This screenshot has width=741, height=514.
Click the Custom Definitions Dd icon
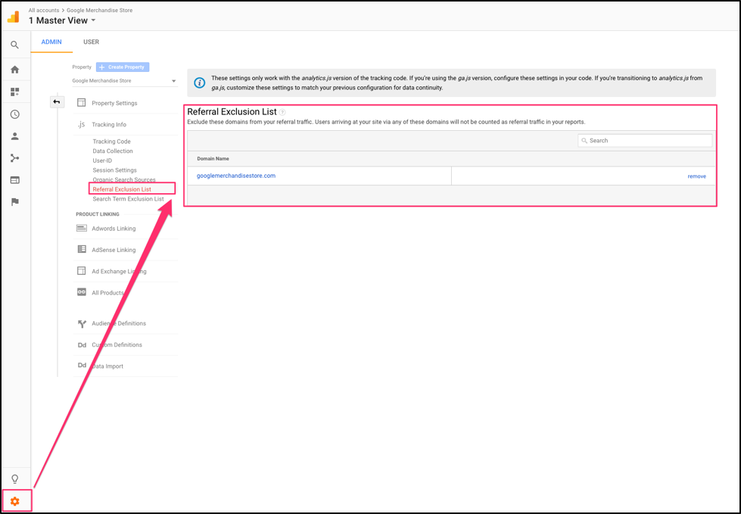tap(82, 345)
